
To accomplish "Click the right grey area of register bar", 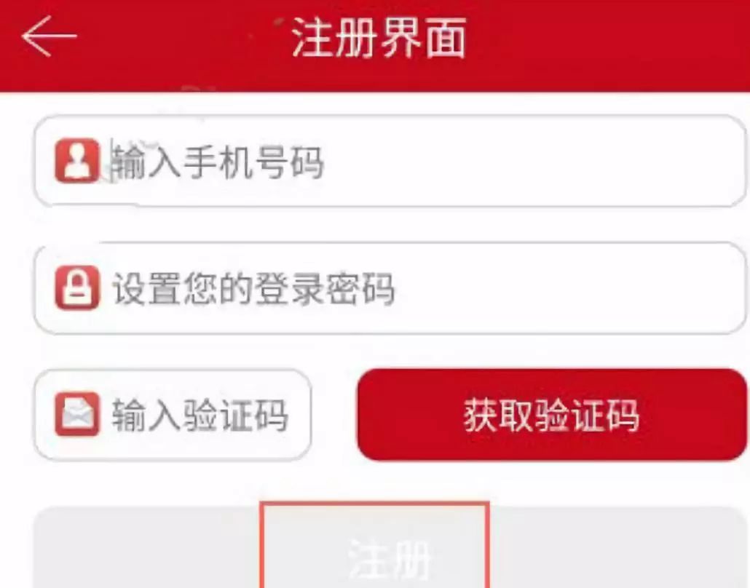I will pyautogui.click(x=618, y=547).
